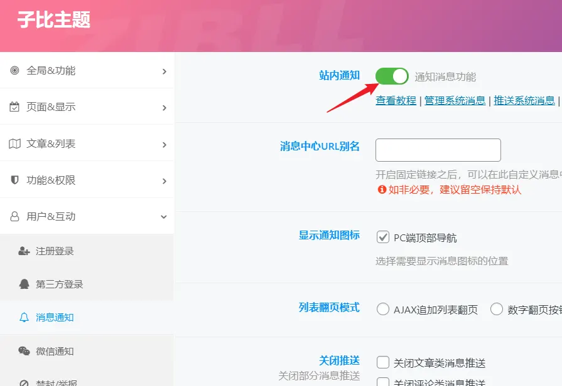Click the 子比主题 header title
The height and width of the screenshot is (386, 562).
pos(54,19)
